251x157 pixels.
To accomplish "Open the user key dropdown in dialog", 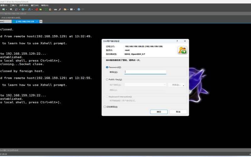I will 164,84.
